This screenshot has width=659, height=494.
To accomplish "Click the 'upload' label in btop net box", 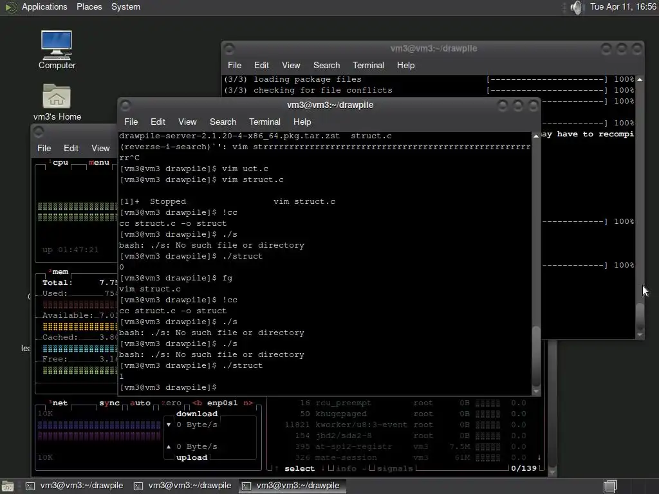I will click(x=192, y=457).
